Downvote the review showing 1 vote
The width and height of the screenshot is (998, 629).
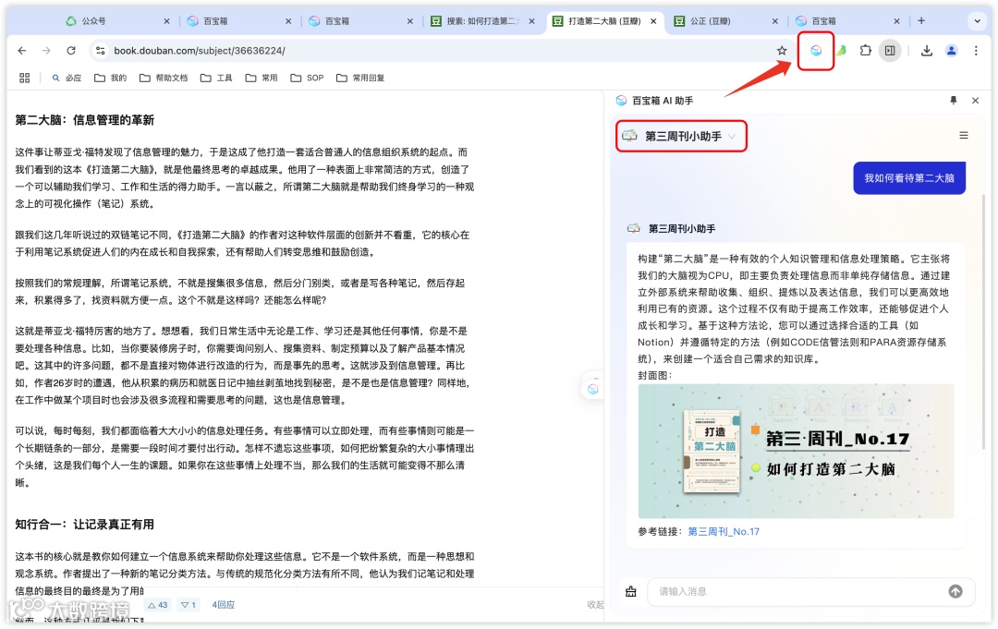[x=189, y=605]
